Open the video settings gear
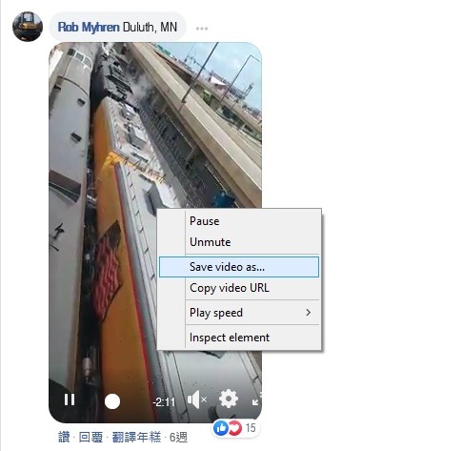462x451 pixels. click(229, 399)
